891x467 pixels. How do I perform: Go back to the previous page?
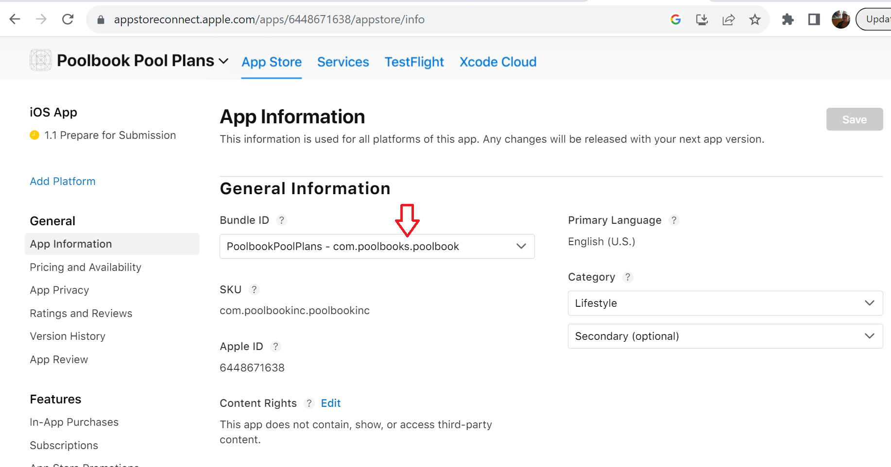click(x=15, y=19)
